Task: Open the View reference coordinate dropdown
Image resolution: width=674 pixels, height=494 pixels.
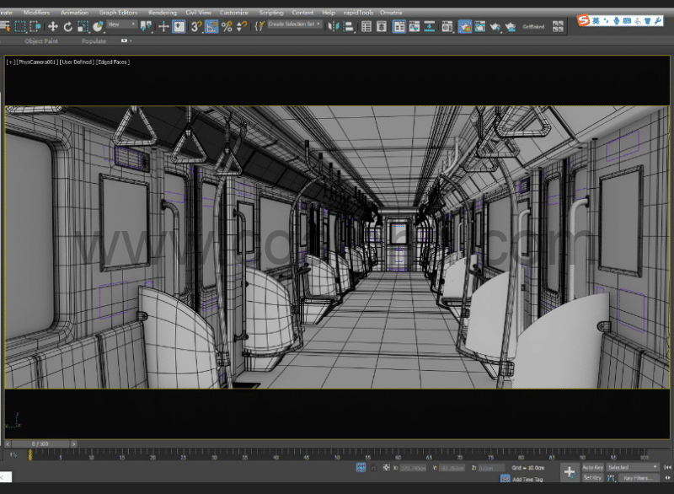Action: [x=122, y=25]
